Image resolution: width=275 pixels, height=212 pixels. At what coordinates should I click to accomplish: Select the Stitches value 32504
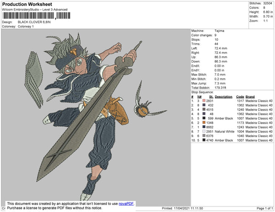[x=268, y=3]
